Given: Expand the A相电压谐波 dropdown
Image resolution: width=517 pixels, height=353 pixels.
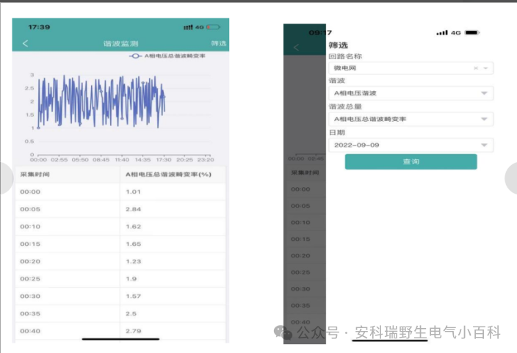Looking at the screenshot, I should click(411, 93).
